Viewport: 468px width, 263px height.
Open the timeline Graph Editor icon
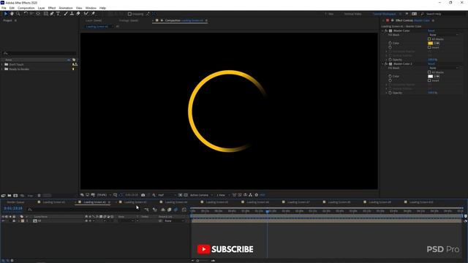click(x=184, y=210)
